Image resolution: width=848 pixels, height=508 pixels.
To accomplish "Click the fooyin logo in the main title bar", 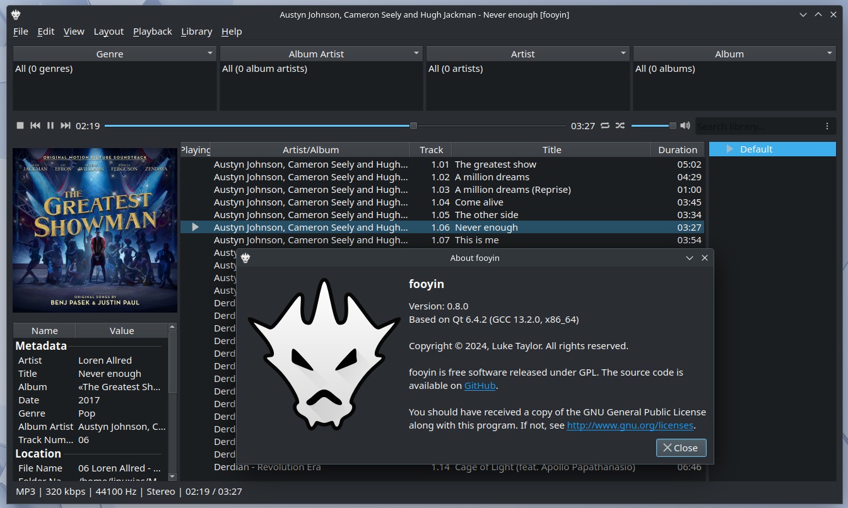I will (x=16, y=14).
